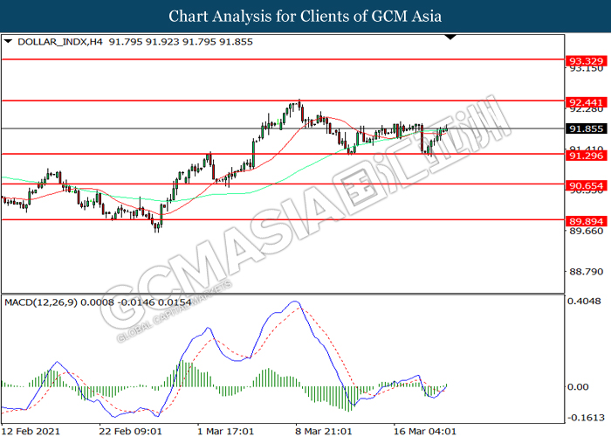Viewport: 611px width, 437px height.
Task: Click the MACD(12,26,9) indicator label
Action: (41, 302)
